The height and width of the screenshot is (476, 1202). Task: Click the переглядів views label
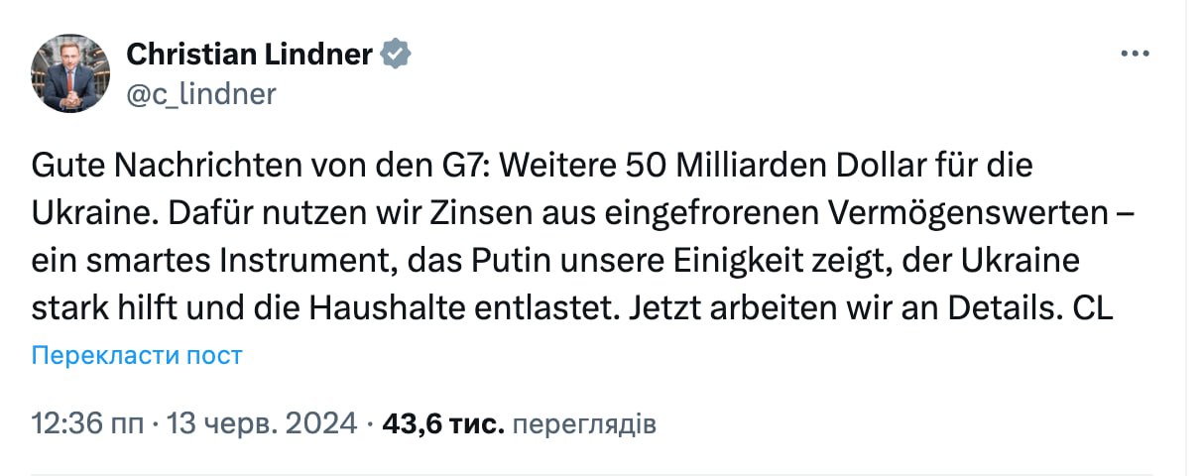[586, 424]
